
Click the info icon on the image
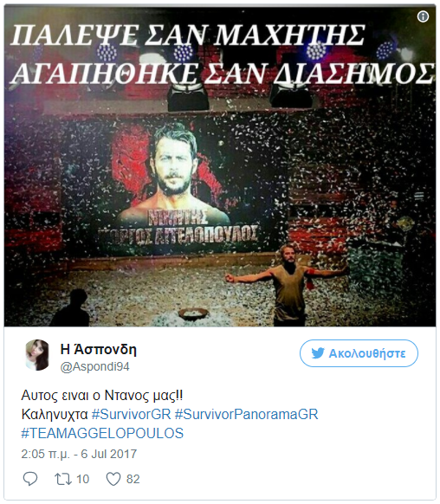pyautogui.click(x=423, y=16)
